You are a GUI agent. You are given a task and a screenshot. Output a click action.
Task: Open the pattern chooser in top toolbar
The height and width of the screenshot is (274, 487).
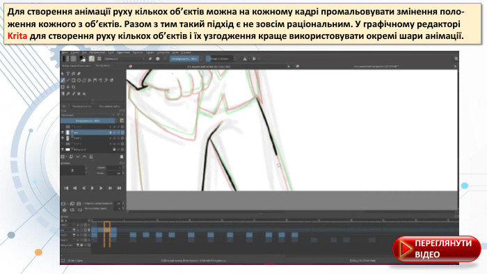pos(74,58)
